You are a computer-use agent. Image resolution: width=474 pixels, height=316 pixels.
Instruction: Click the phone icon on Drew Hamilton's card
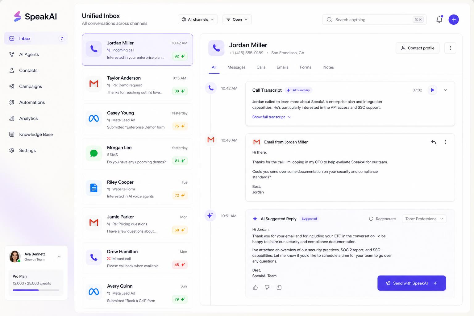point(94,257)
